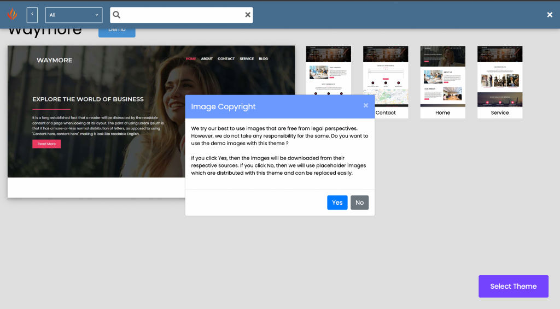Click SERVICE in the preview navigation
Screen dimensions: 560x309
tap(247, 59)
